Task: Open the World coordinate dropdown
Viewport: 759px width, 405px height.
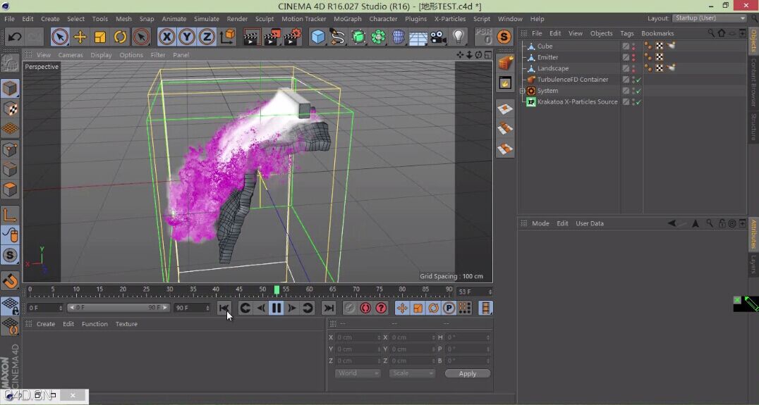Action: pyautogui.click(x=358, y=373)
